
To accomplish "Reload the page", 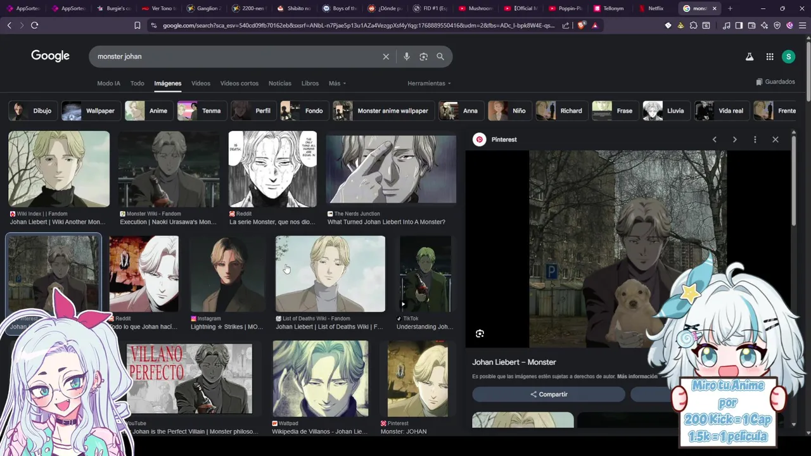I will coord(34,25).
